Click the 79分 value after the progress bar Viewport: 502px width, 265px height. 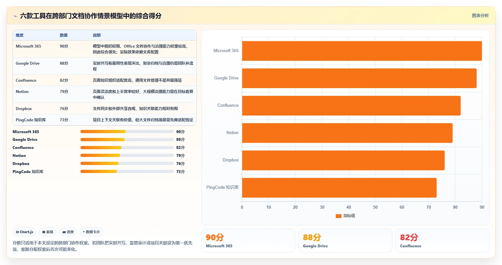click(x=180, y=156)
